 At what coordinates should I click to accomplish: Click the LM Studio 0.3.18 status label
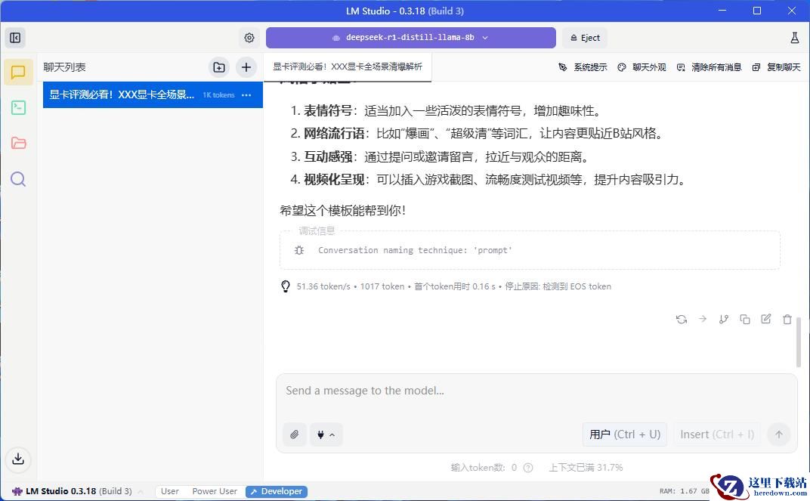pyautogui.click(x=73, y=491)
